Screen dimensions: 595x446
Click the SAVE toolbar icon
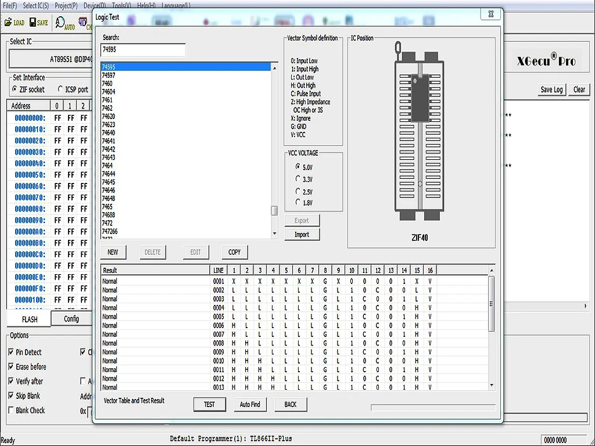[39, 23]
